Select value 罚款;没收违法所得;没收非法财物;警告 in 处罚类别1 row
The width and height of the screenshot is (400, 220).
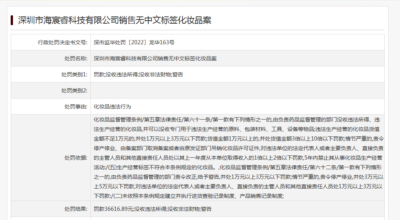point(138,74)
